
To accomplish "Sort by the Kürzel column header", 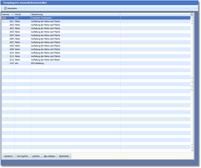I will pos(22,14).
